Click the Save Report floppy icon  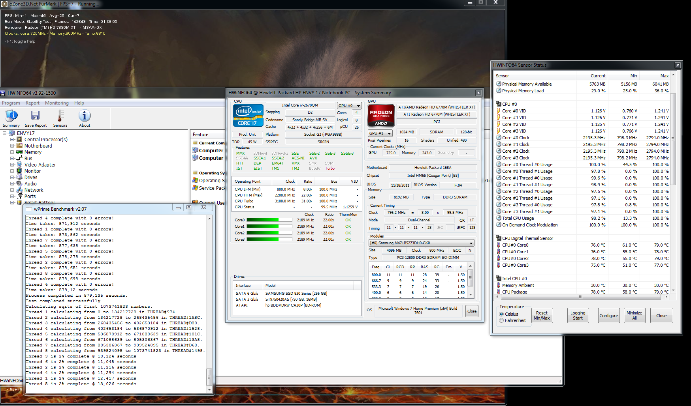pyautogui.click(x=35, y=116)
